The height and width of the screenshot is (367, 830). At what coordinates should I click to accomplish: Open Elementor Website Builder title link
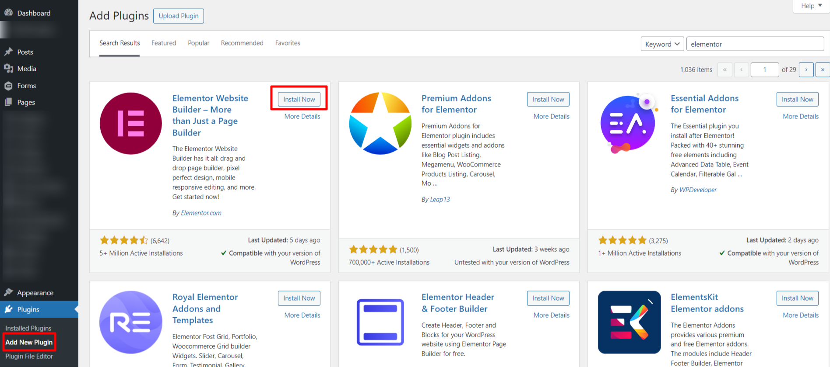210,115
